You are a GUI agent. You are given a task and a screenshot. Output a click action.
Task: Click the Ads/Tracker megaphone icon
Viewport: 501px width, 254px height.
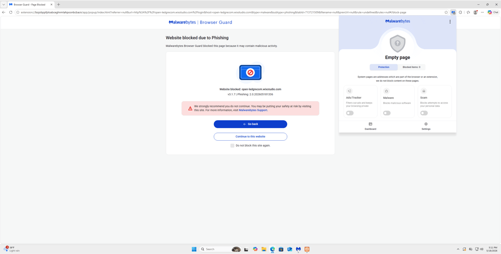[x=349, y=91]
